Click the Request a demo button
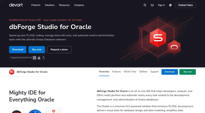The height and width of the screenshot is (113, 205). [x=59, y=50]
